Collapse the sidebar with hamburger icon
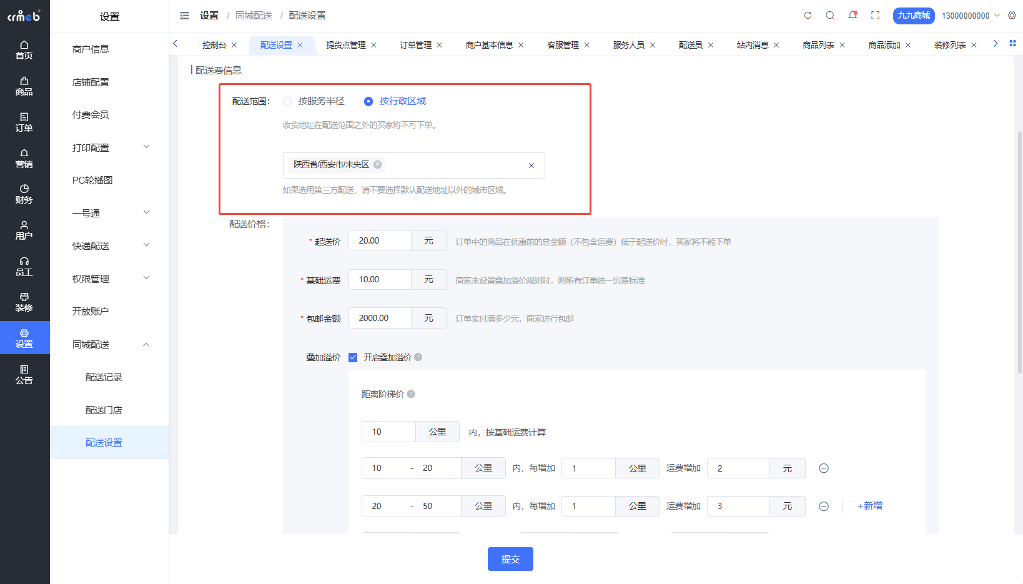The height and width of the screenshot is (584, 1023). pyautogui.click(x=184, y=16)
